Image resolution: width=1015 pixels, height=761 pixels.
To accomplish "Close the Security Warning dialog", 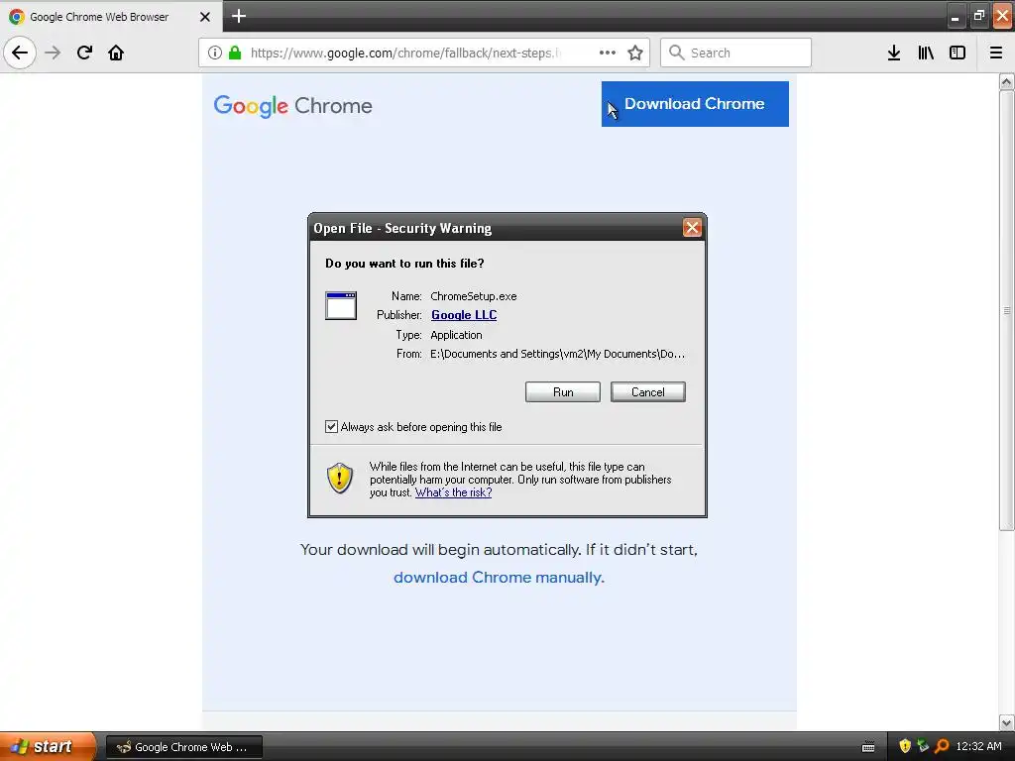I will [692, 227].
